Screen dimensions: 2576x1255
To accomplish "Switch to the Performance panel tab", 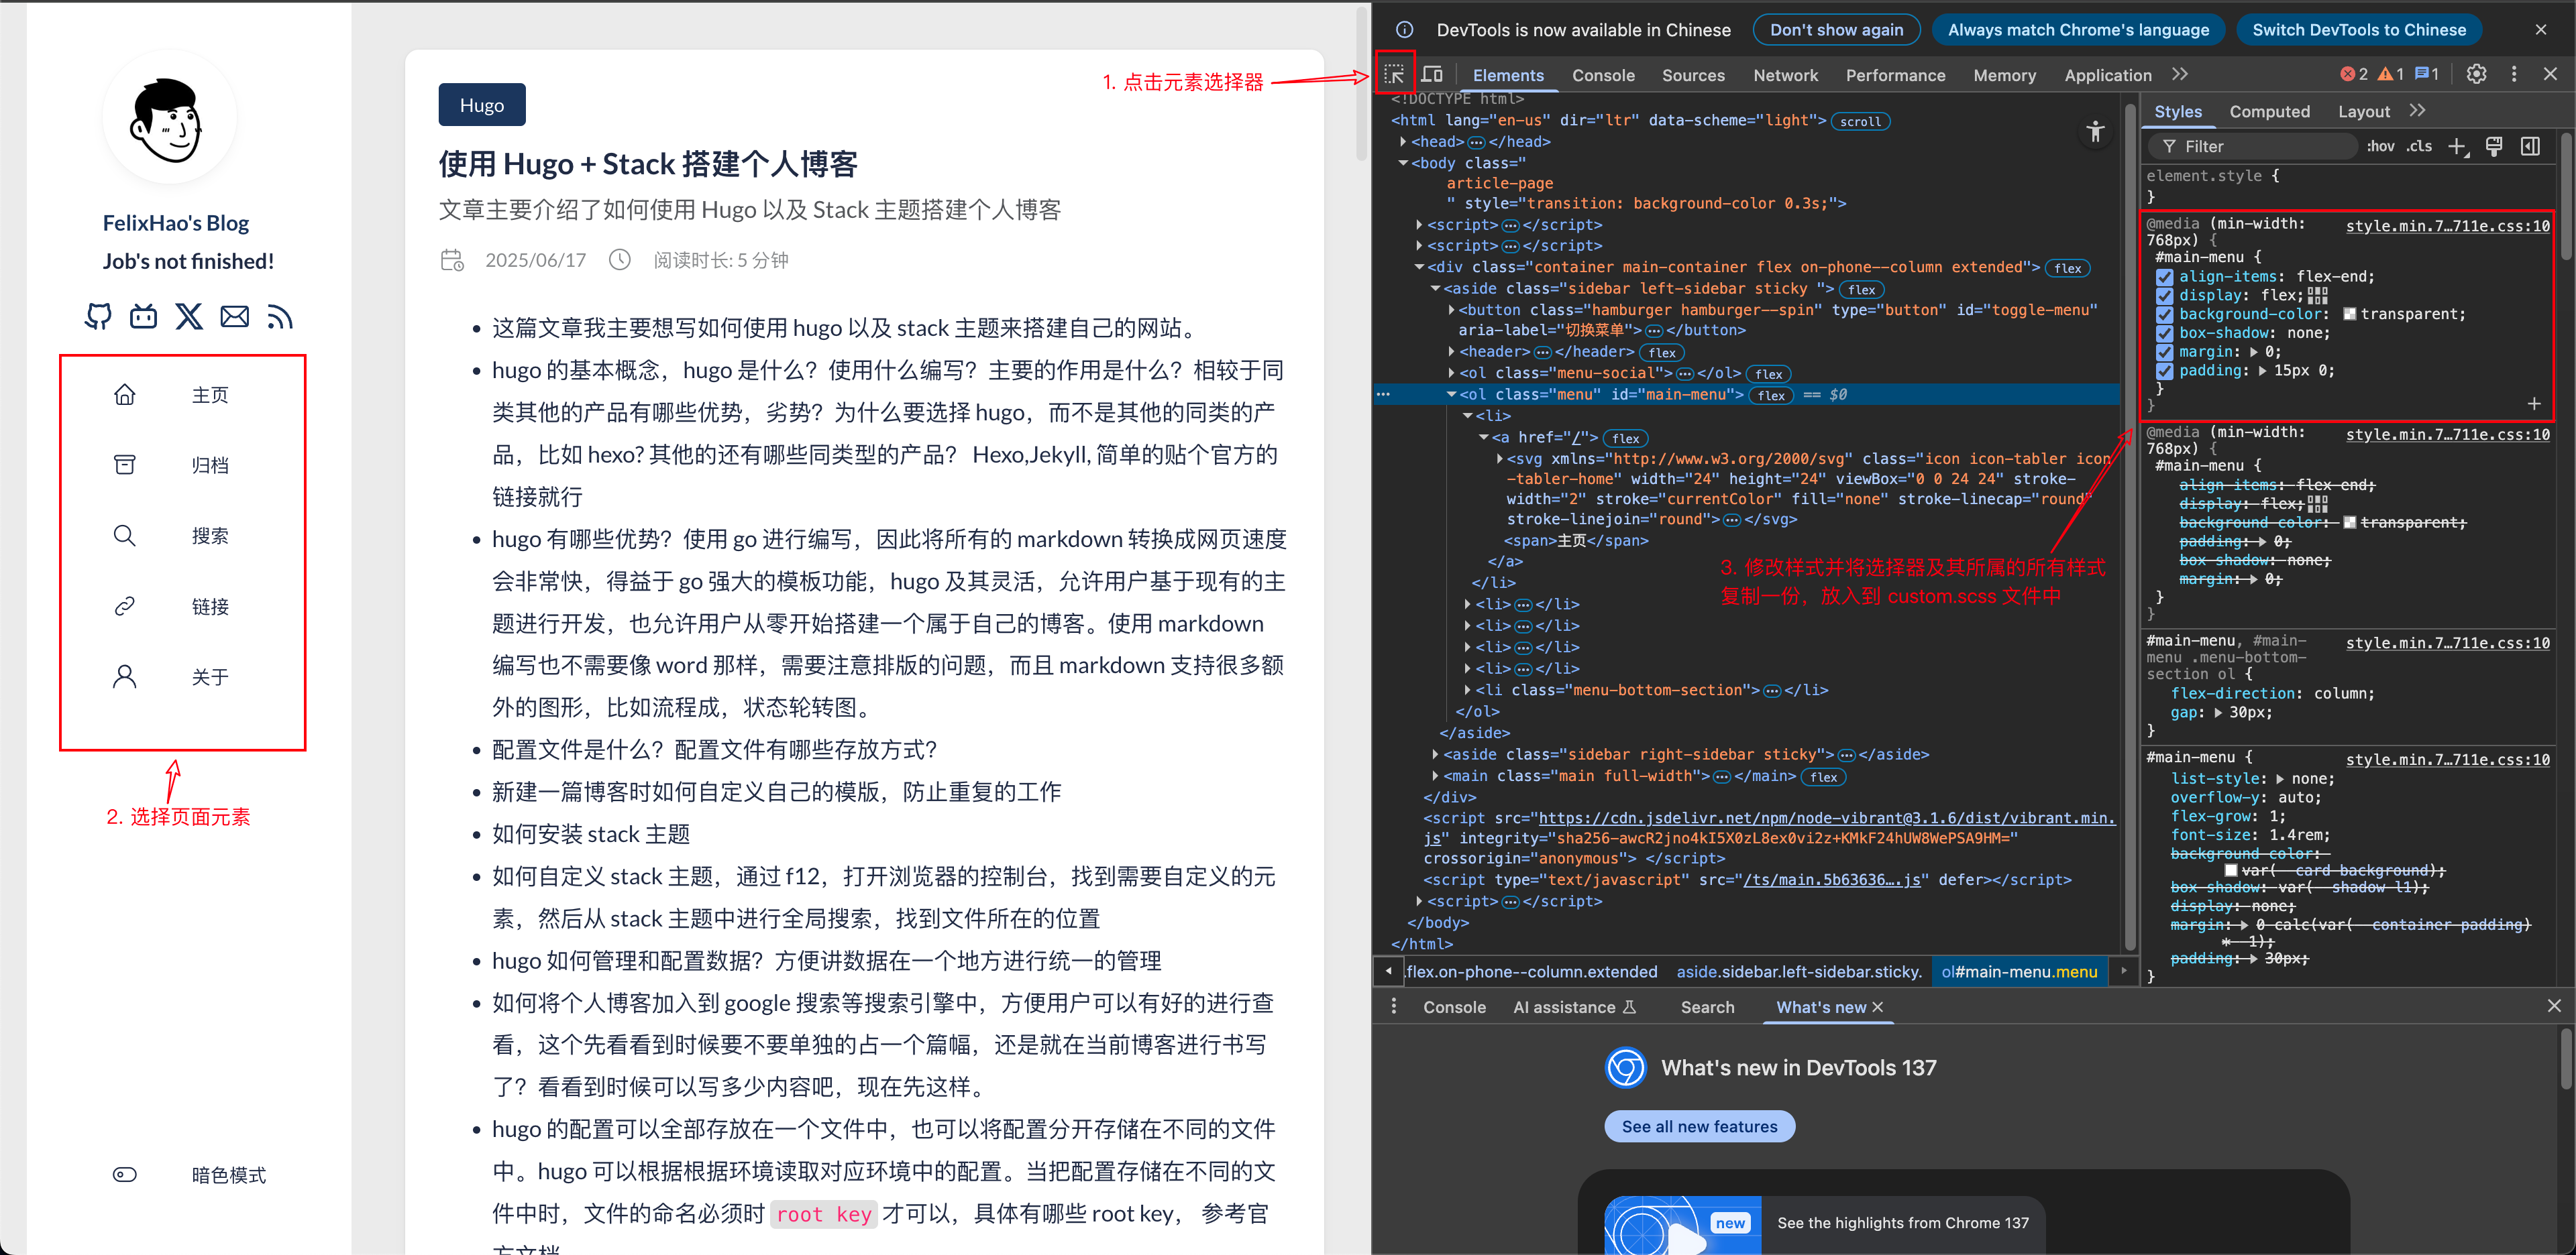I will point(1895,75).
